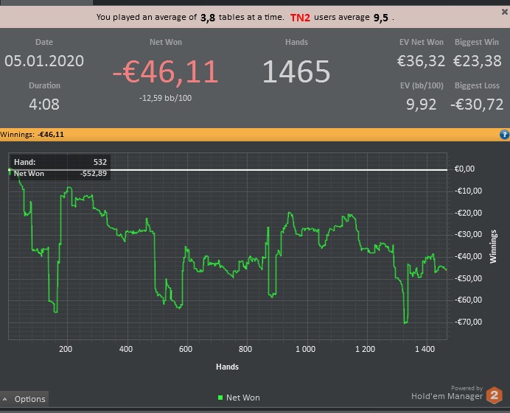Click the Winnings: -€46,11 label in orange bar

(x=32, y=135)
